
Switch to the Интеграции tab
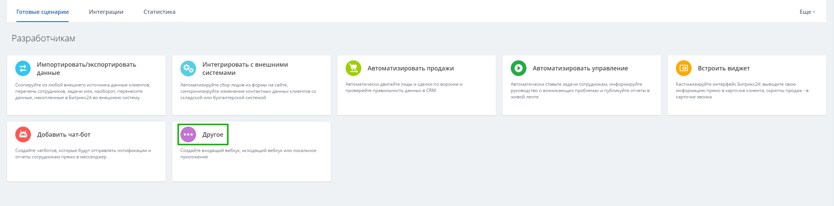point(106,12)
